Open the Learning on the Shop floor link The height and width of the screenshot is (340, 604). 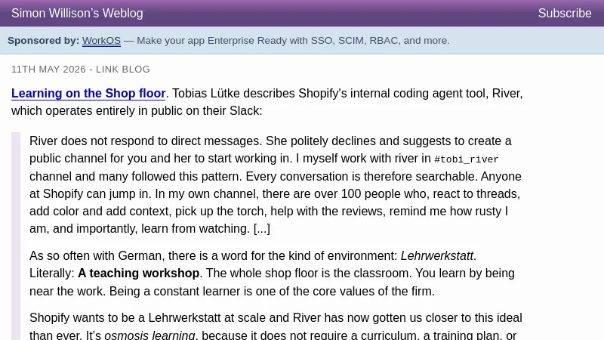pyautogui.click(x=88, y=93)
